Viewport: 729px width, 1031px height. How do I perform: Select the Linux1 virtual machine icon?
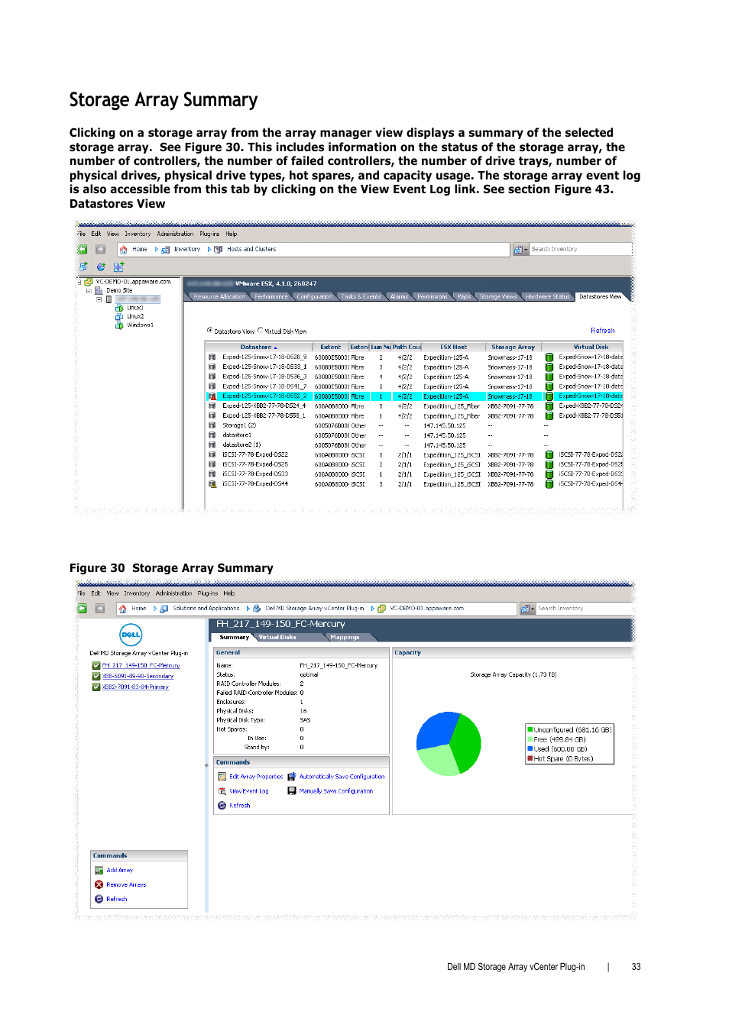coord(119,308)
